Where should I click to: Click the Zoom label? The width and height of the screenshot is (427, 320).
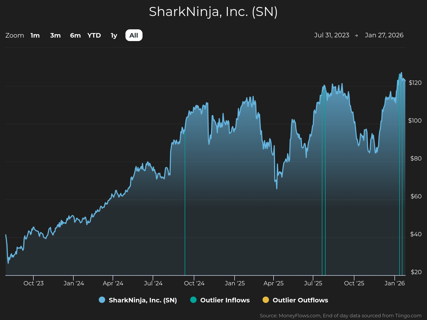click(15, 35)
